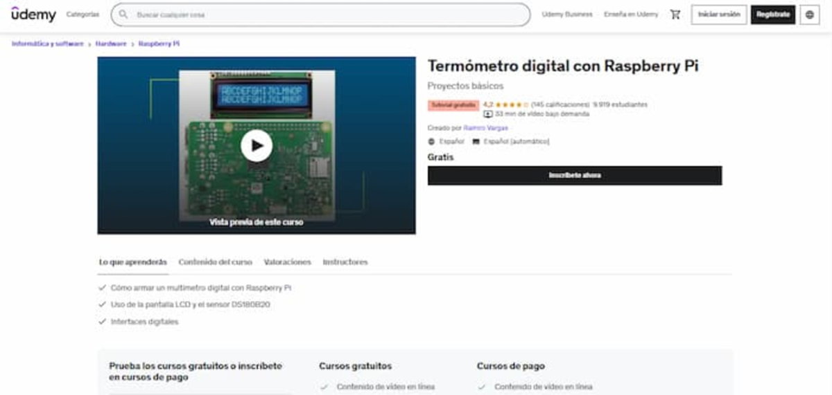The width and height of the screenshot is (832, 395).
Task: Click the '(145 calificaciones)' ratings text
Action: (560, 104)
